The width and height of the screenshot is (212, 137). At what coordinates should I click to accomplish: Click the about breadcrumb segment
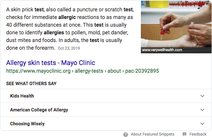click(x=114, y=71)
